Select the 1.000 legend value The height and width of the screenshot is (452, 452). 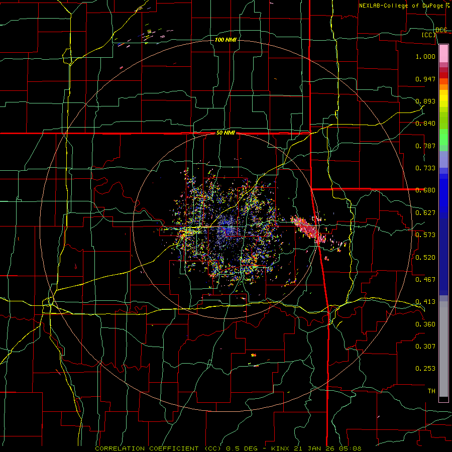pos(425,56)
